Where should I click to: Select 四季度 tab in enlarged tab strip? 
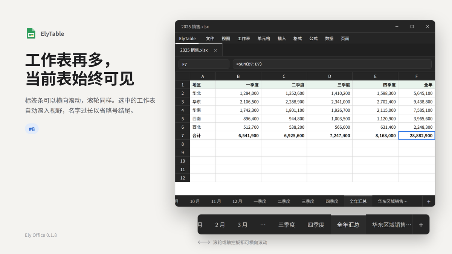[316, 225]
